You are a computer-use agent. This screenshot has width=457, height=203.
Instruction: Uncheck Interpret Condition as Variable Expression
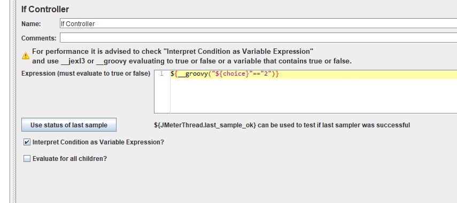point(27,142)
